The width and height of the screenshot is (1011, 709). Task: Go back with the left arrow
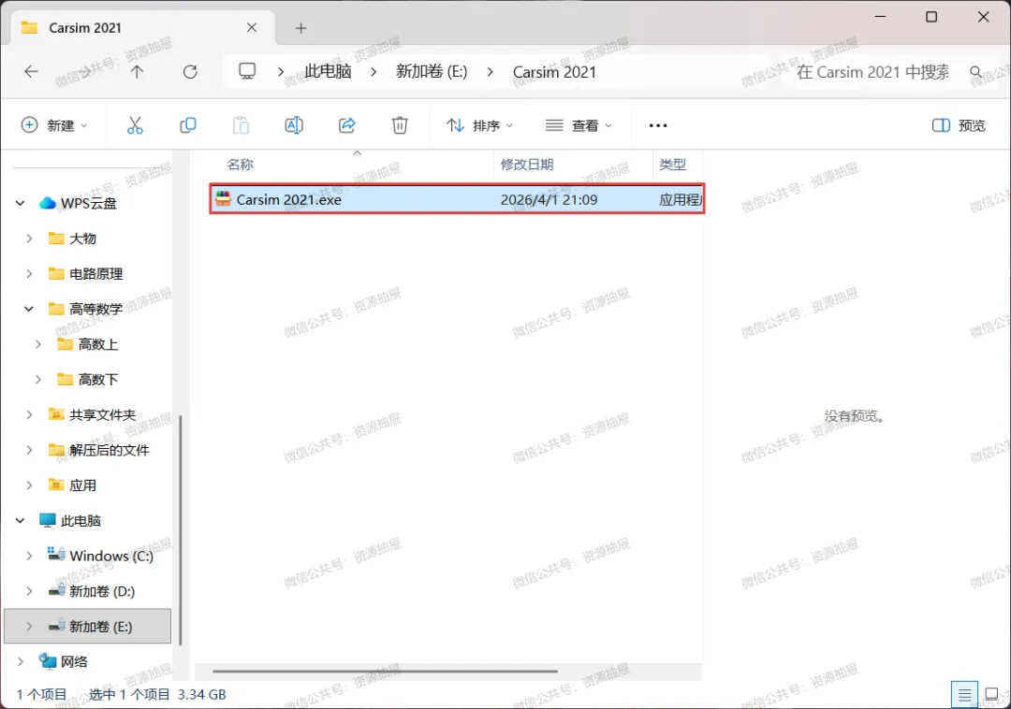31,71
